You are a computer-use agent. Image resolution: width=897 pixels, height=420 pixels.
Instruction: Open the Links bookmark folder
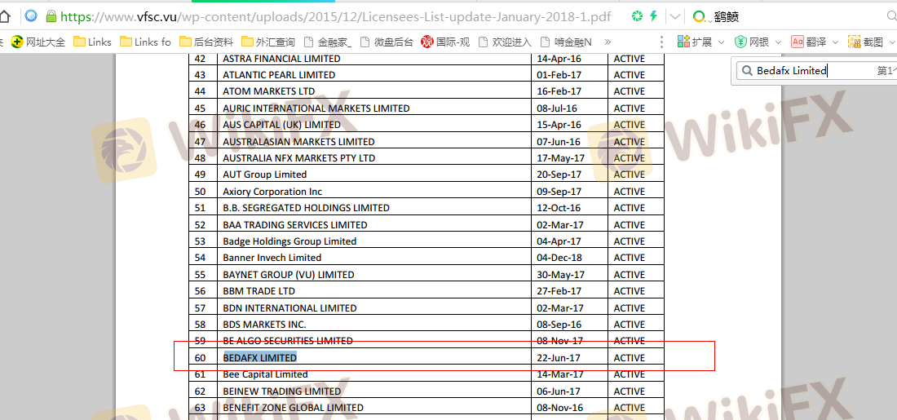coord(93,42)
